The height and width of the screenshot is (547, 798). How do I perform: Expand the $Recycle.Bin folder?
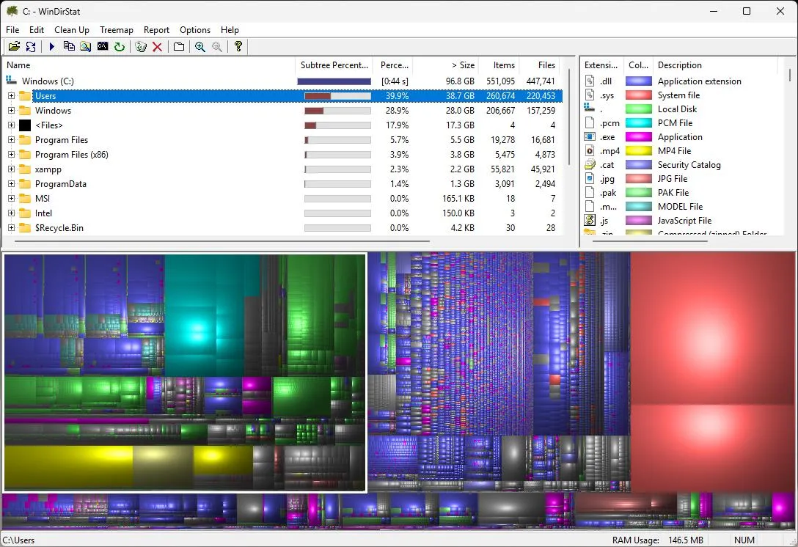click(11, 228)
